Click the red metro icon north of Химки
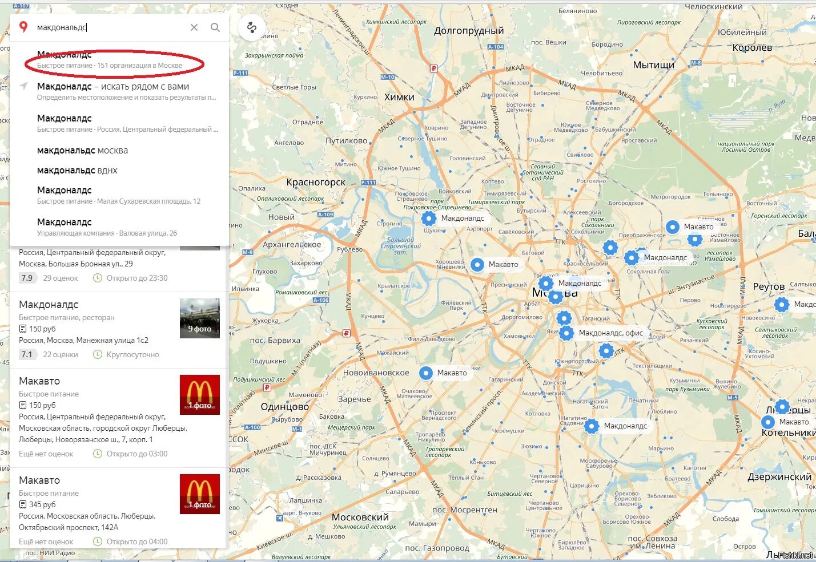Image resolution: width=816 pixels, height=562 pixels. point(433,68)
